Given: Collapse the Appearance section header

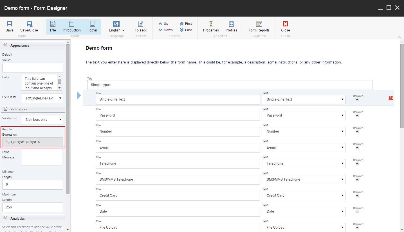Looking at the screenshot, I should 33,46.
